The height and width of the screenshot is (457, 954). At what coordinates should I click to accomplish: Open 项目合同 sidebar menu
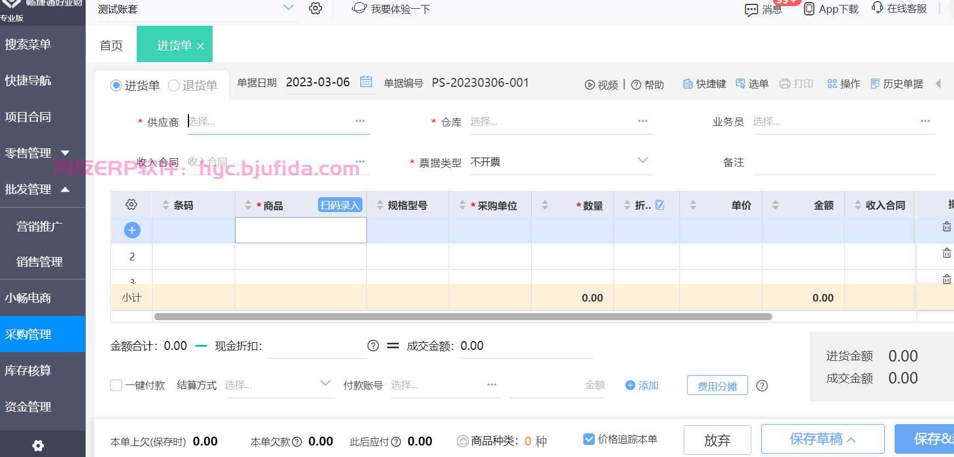[x=28, y=116]
